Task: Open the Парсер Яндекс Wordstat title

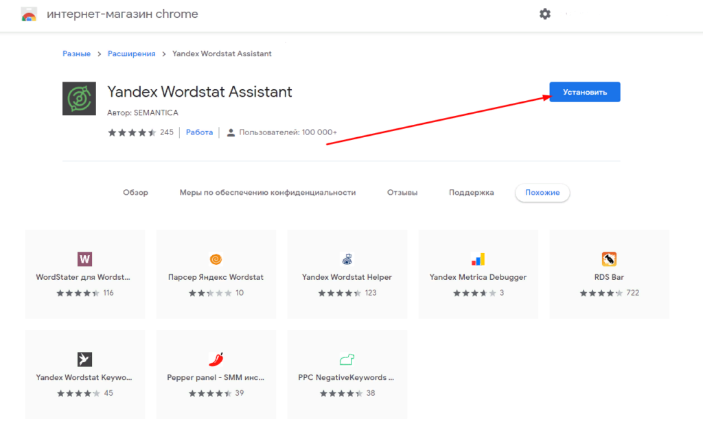Action: coord(216,277)
